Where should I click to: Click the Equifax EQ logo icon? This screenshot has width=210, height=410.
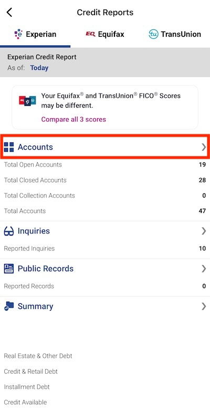[x=91, y=34]
